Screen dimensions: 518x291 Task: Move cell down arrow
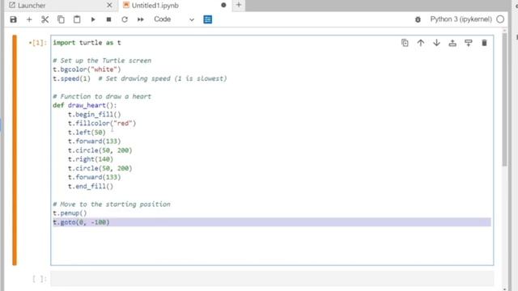coord(436,43)
